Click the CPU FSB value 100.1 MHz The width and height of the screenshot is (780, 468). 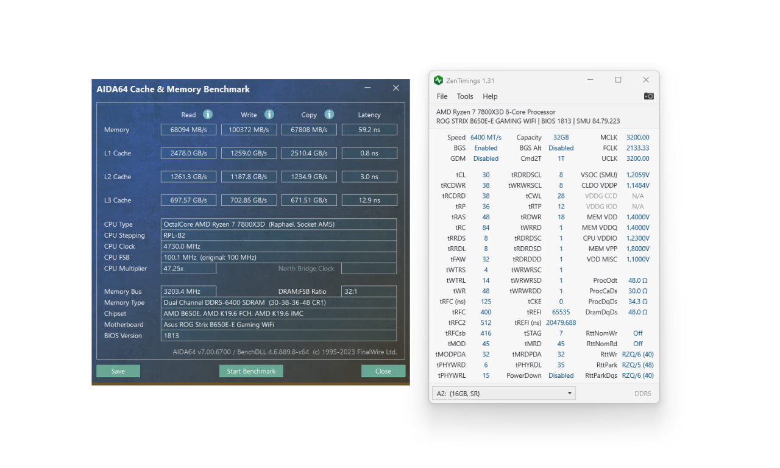[x=278, y=257]
